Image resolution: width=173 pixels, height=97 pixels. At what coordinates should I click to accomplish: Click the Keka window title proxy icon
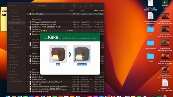[x=68, y=31]
